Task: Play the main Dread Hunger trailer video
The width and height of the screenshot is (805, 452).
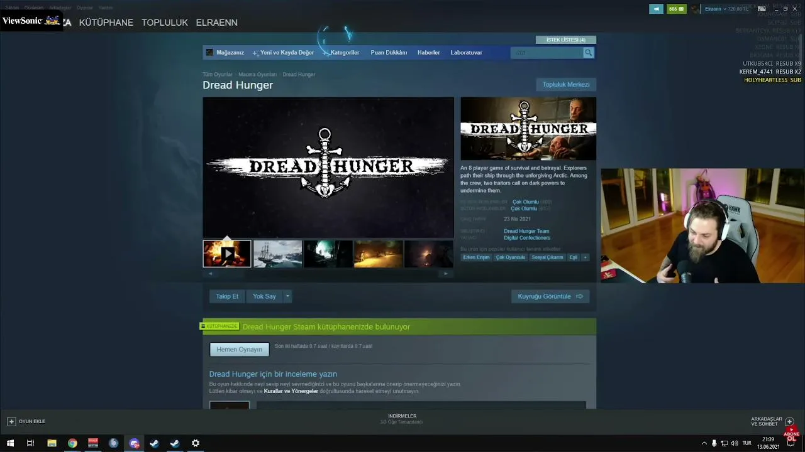Action: pos(328,167)
